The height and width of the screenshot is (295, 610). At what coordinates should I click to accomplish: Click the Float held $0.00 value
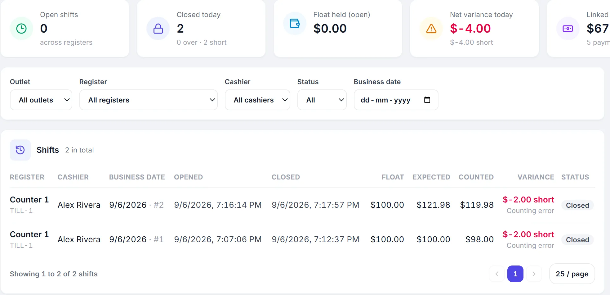[330, 29]
